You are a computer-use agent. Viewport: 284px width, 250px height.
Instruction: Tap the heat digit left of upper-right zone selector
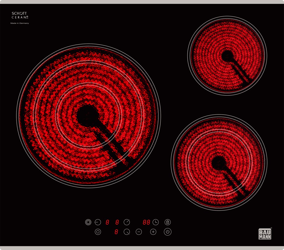point(117,222)
